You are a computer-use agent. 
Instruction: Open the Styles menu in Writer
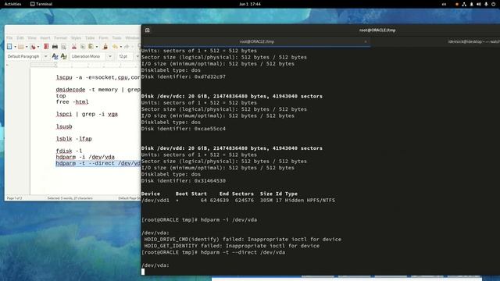point(76,38)
